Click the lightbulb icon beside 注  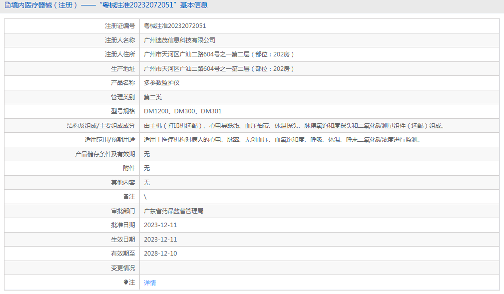coord(126,282)
